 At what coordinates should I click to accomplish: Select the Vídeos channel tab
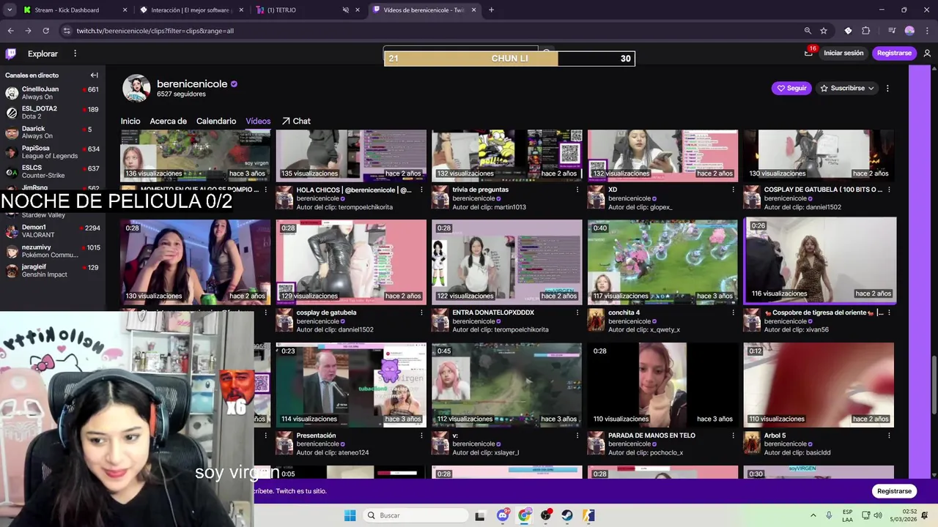(x=258, y=121)
